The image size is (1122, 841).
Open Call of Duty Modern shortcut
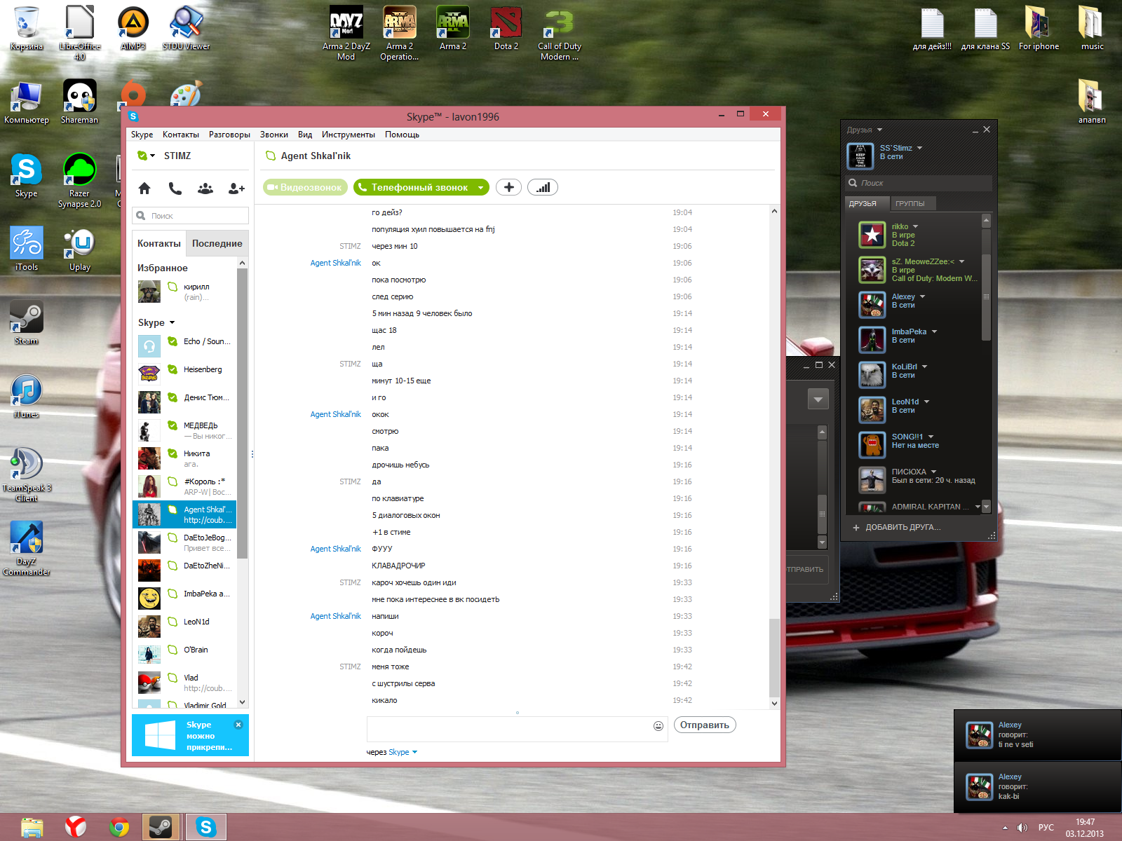coord(560,33)
